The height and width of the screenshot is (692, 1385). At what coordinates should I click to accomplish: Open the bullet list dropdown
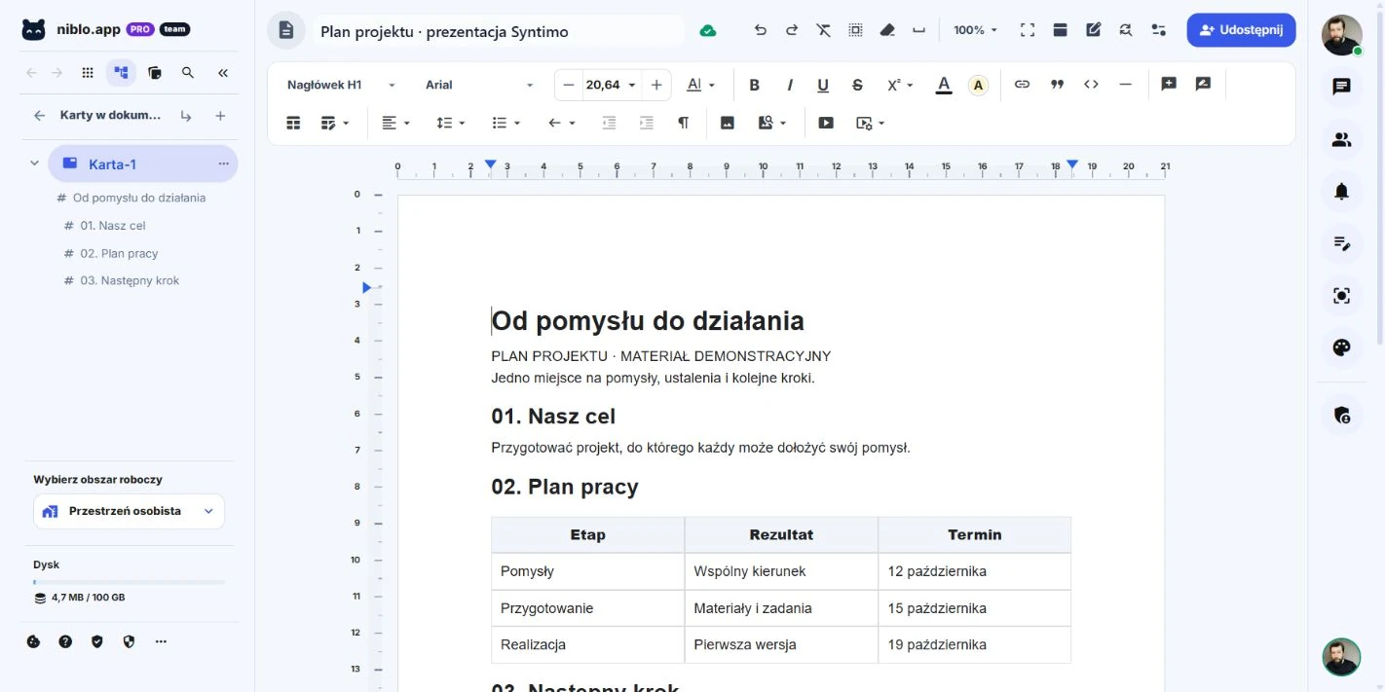[x=505, y=123]
